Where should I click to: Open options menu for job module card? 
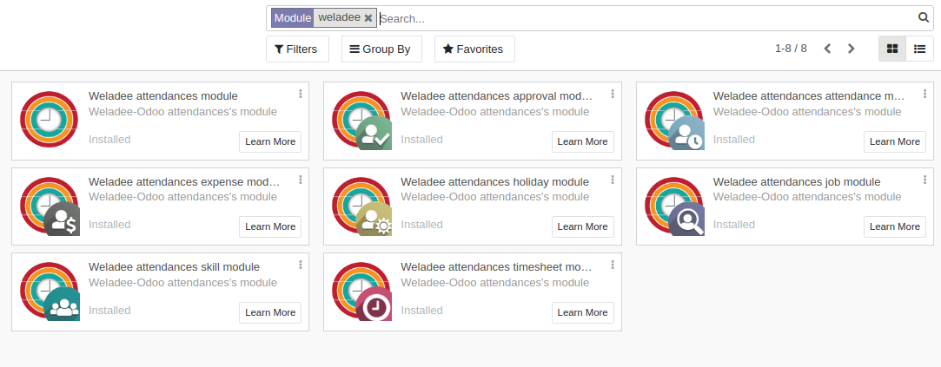924,180
